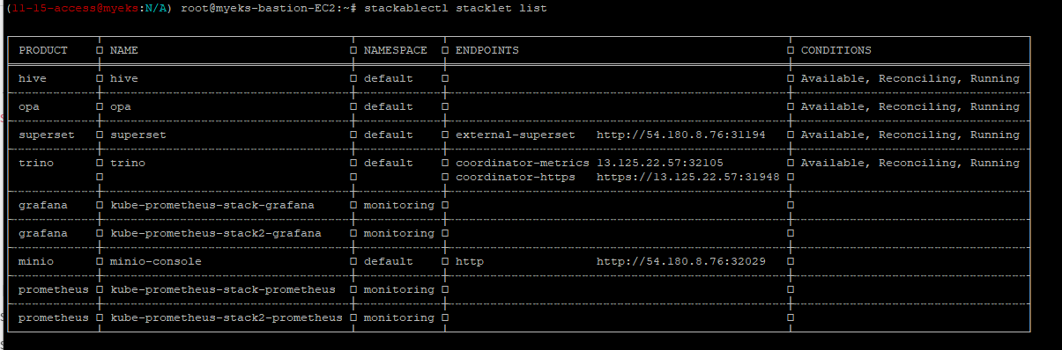Click the PRODUCT column header

tap(43, 50)
